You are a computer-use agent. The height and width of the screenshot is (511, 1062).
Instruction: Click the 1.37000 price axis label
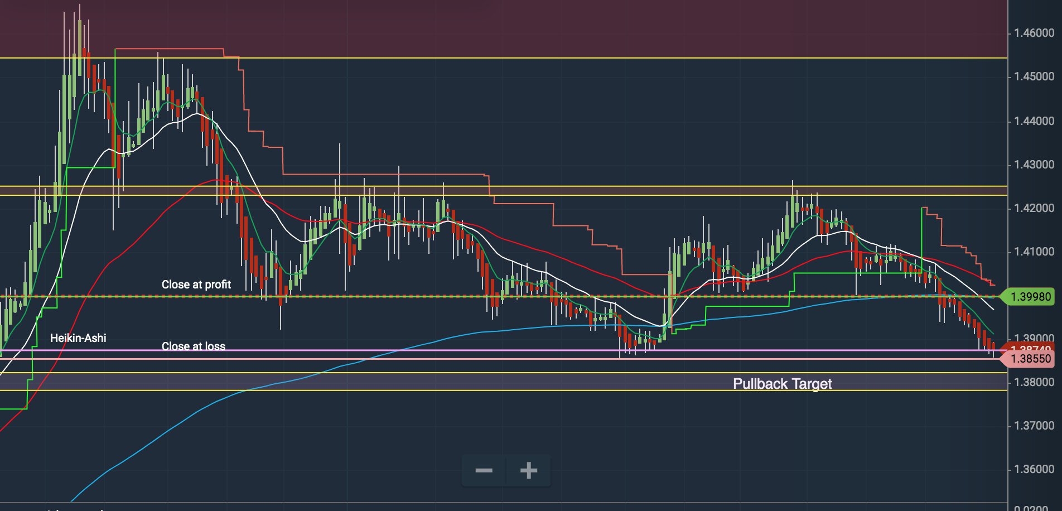point(1034,426)
